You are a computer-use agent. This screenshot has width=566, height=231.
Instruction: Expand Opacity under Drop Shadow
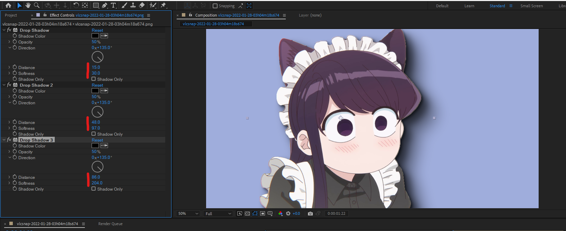9,42
